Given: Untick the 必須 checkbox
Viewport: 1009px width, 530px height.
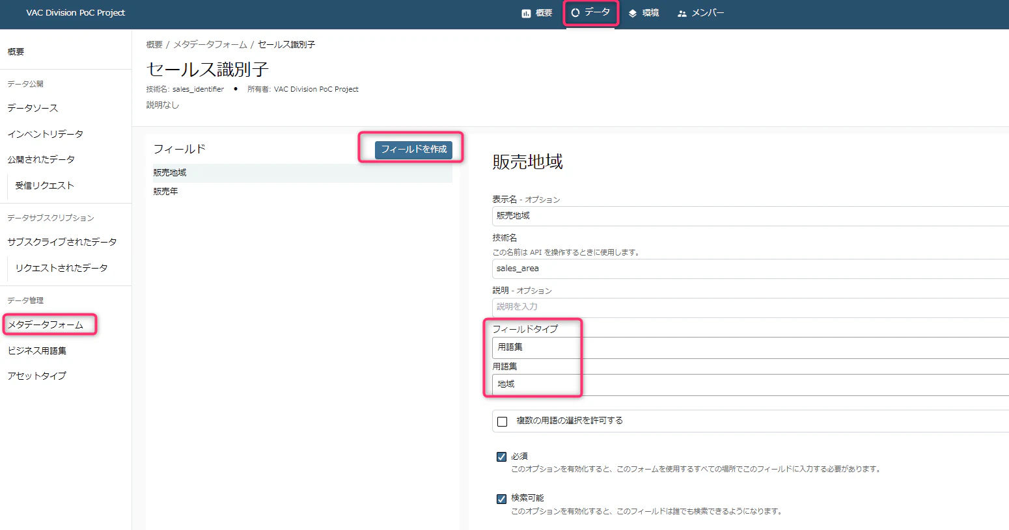Looking at the screenshot, I should pyautogui.click(x=502, y=457).
